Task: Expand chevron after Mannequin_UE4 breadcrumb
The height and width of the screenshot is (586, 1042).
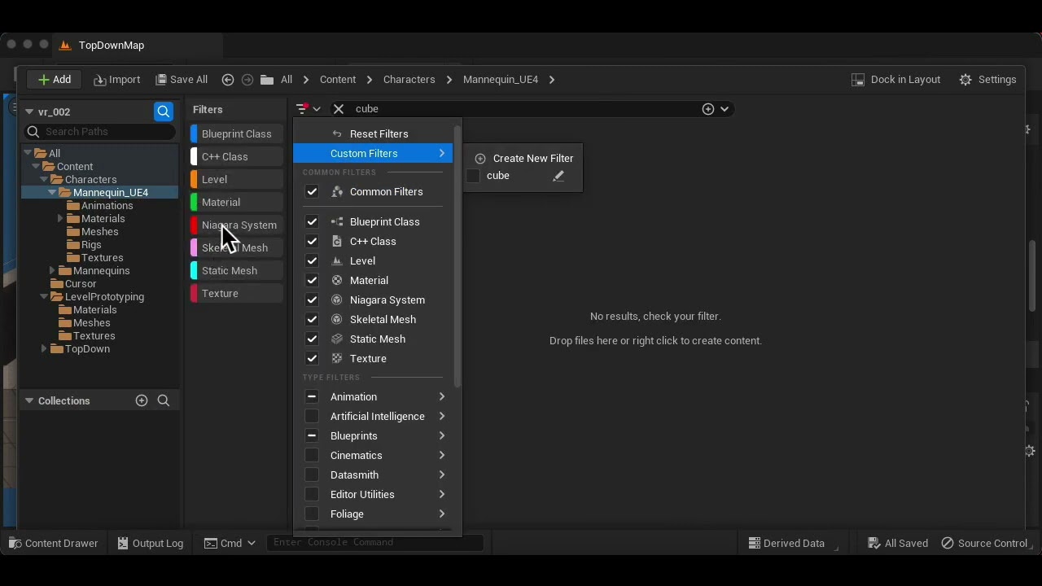Action: [x=552, y=79]
